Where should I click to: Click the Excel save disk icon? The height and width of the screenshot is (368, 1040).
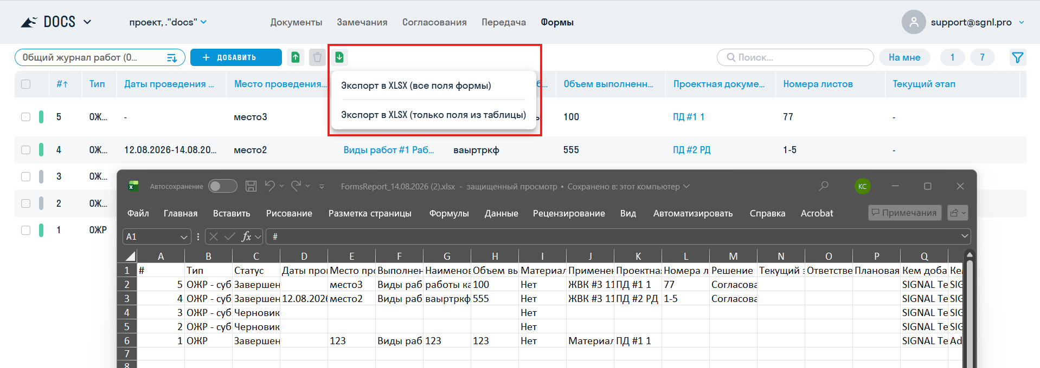coord(251,186)
